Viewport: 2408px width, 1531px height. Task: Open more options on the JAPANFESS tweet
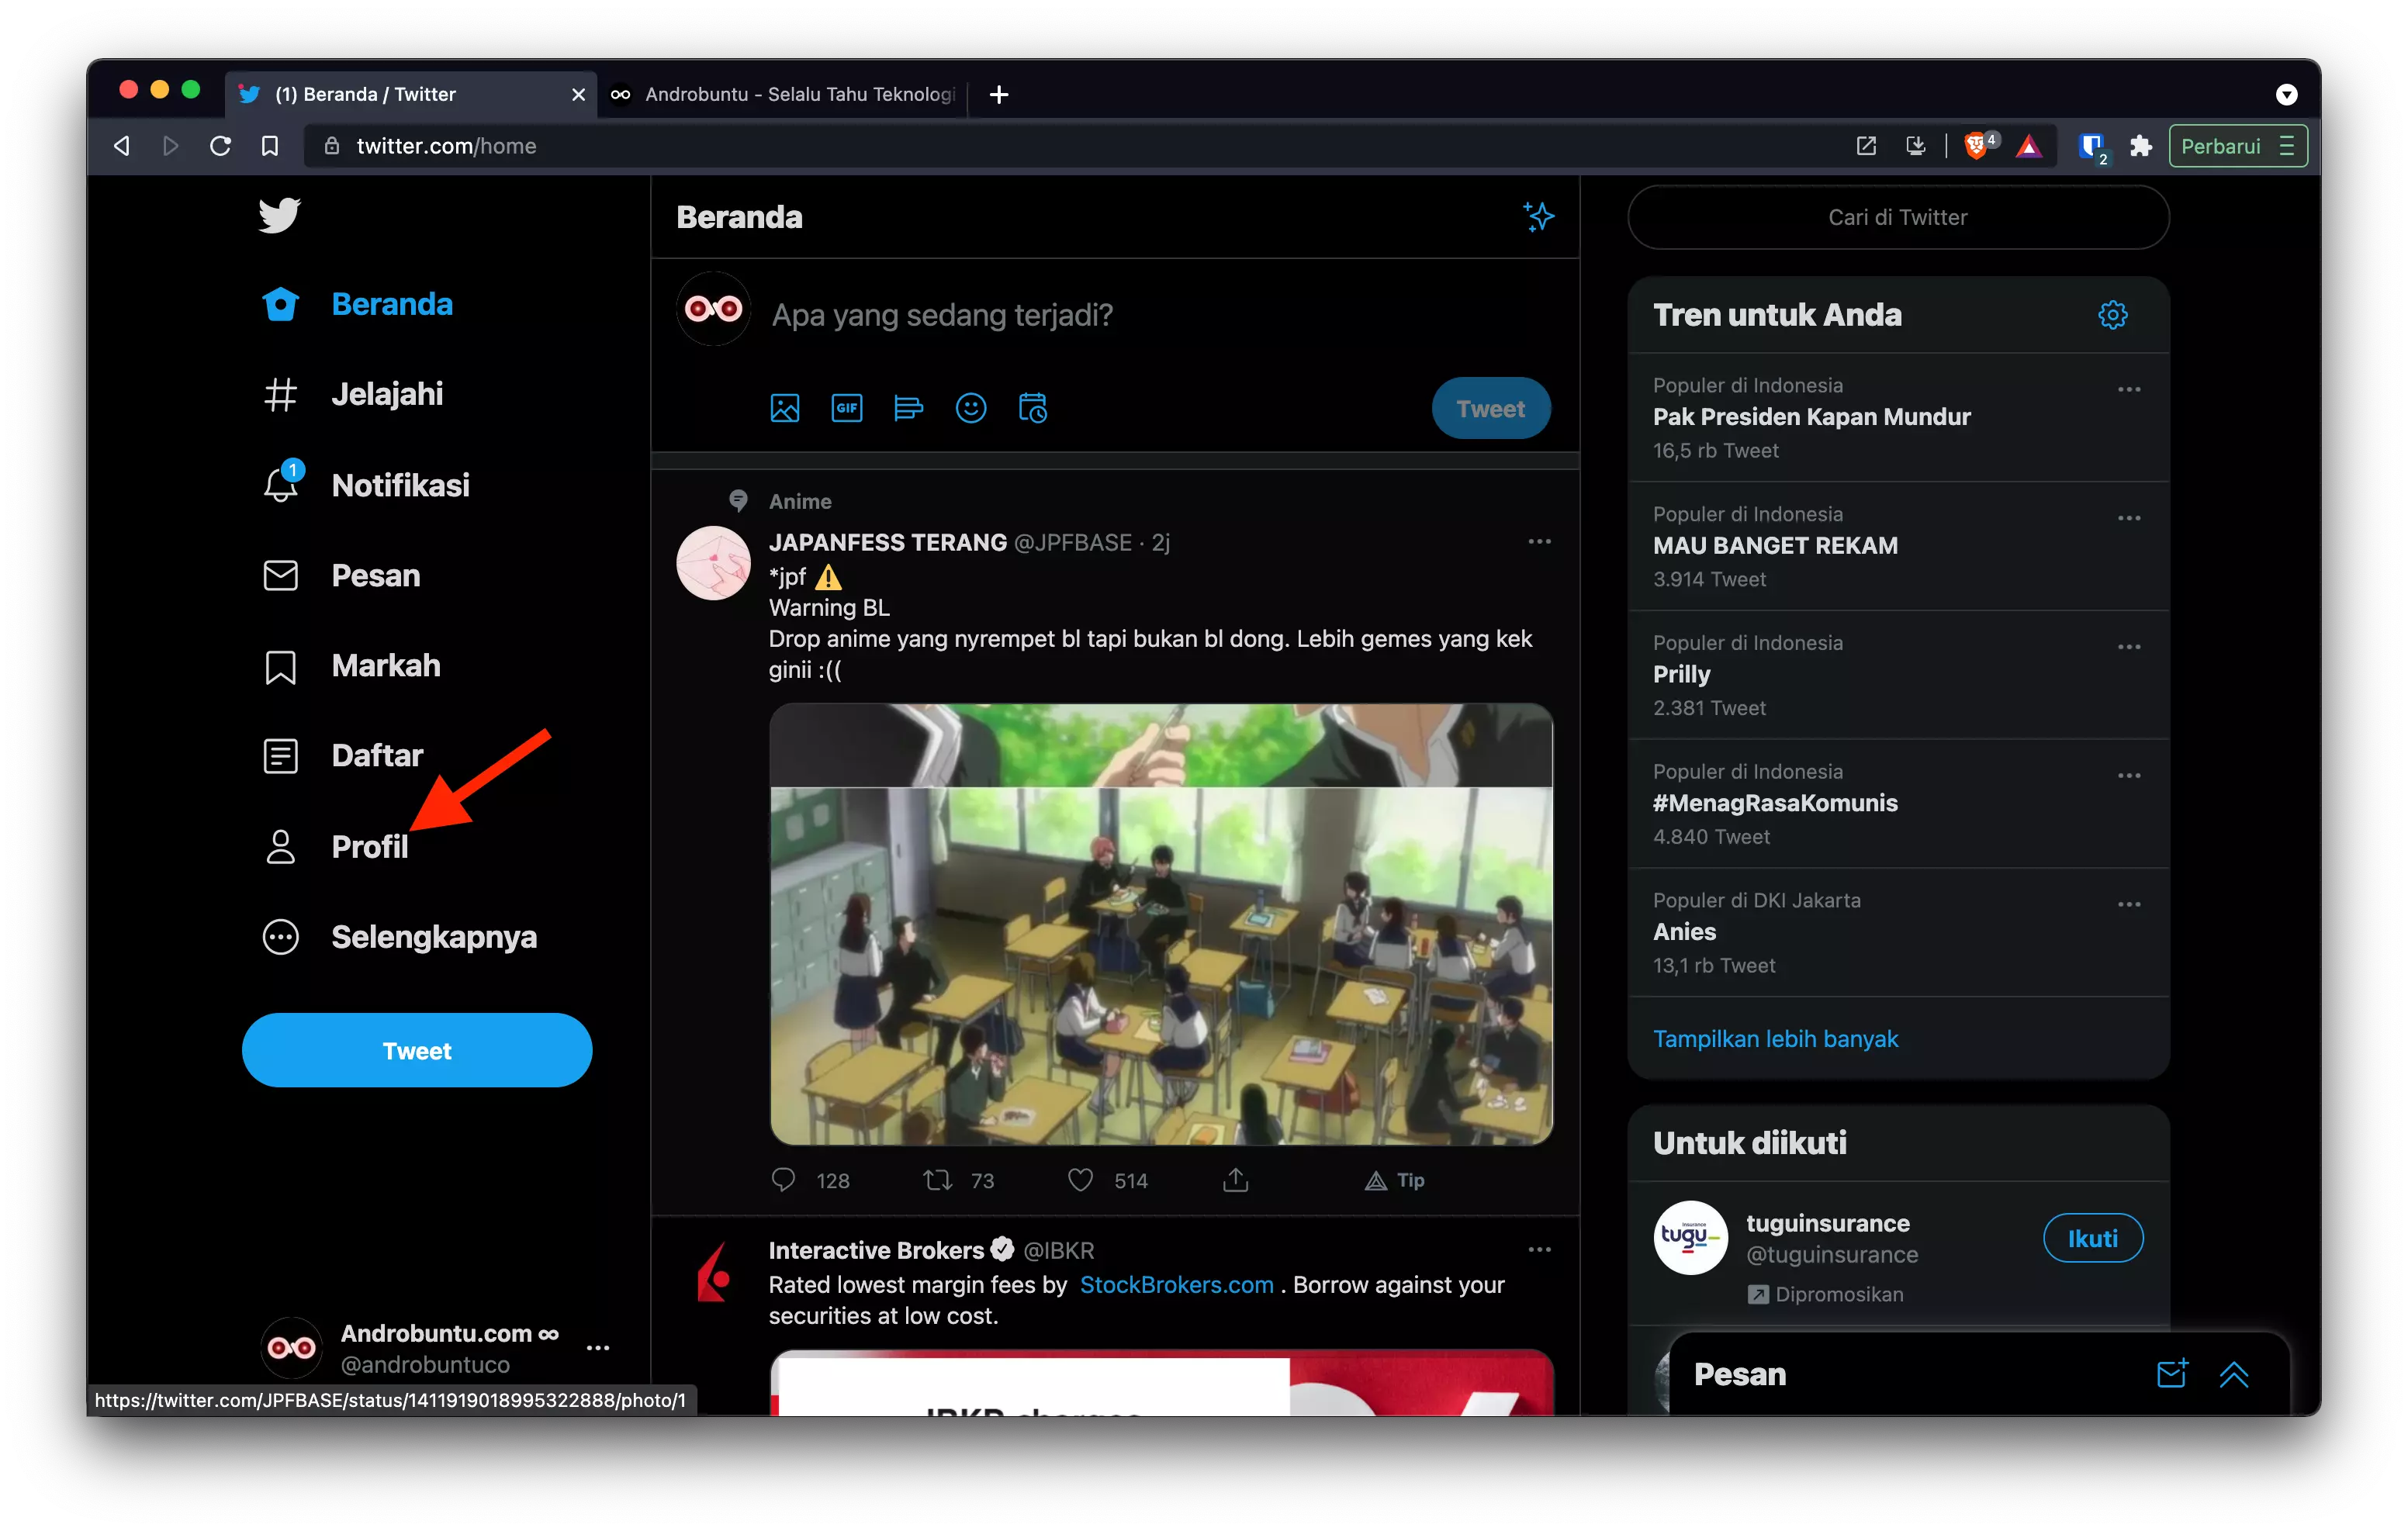click(1538, 541)
